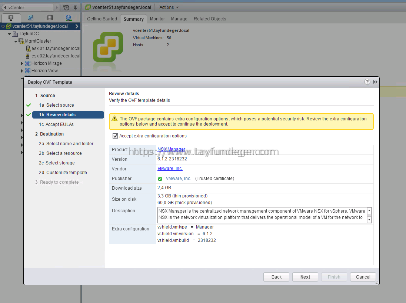The width and height of the screenshot is (406, 303).
Task: Collapse the MgmtCluster tree node
Action: point(16,41)
